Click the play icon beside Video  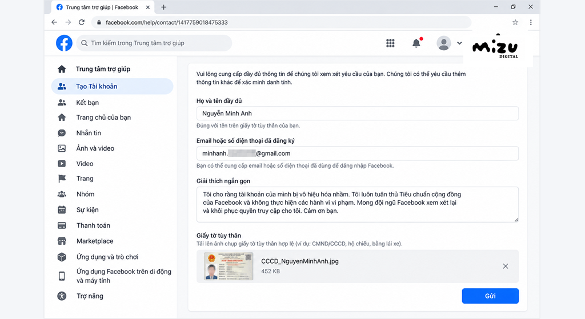click(x=62, y=164)
